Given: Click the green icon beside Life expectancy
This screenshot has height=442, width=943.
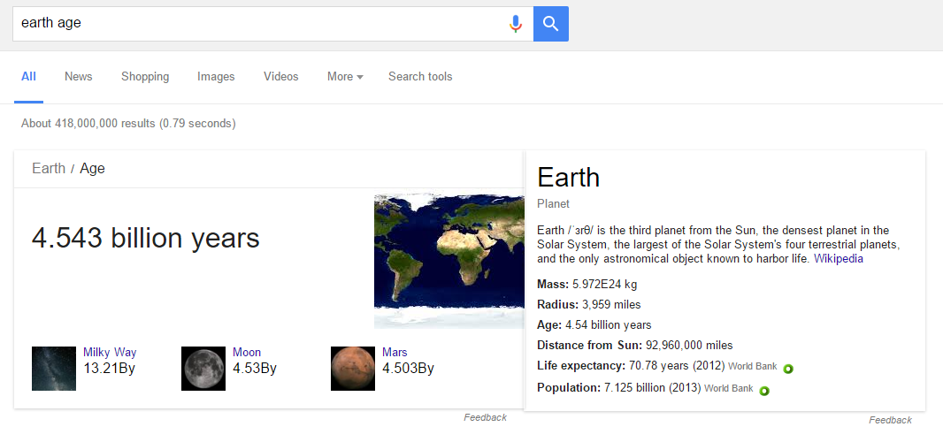Looking at the screenshot, I should click(x=787, y=369).
